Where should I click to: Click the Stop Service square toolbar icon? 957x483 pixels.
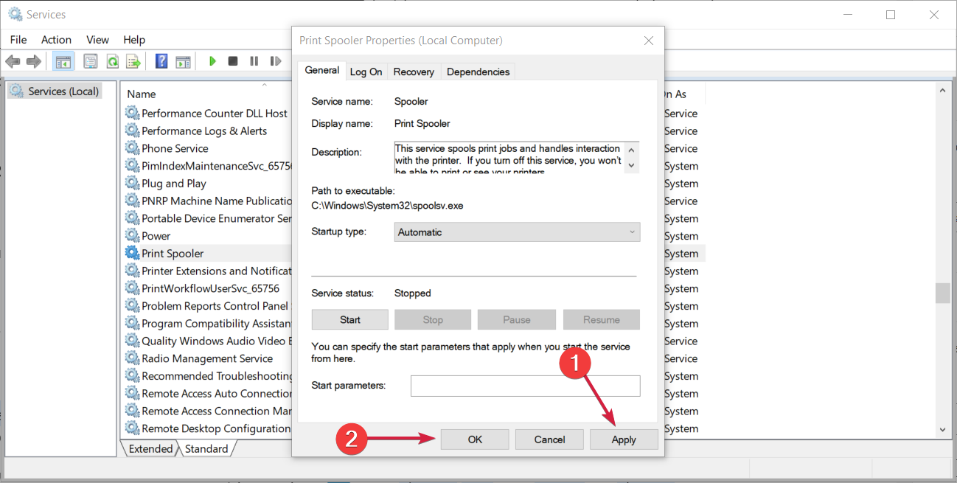[233, 61]
